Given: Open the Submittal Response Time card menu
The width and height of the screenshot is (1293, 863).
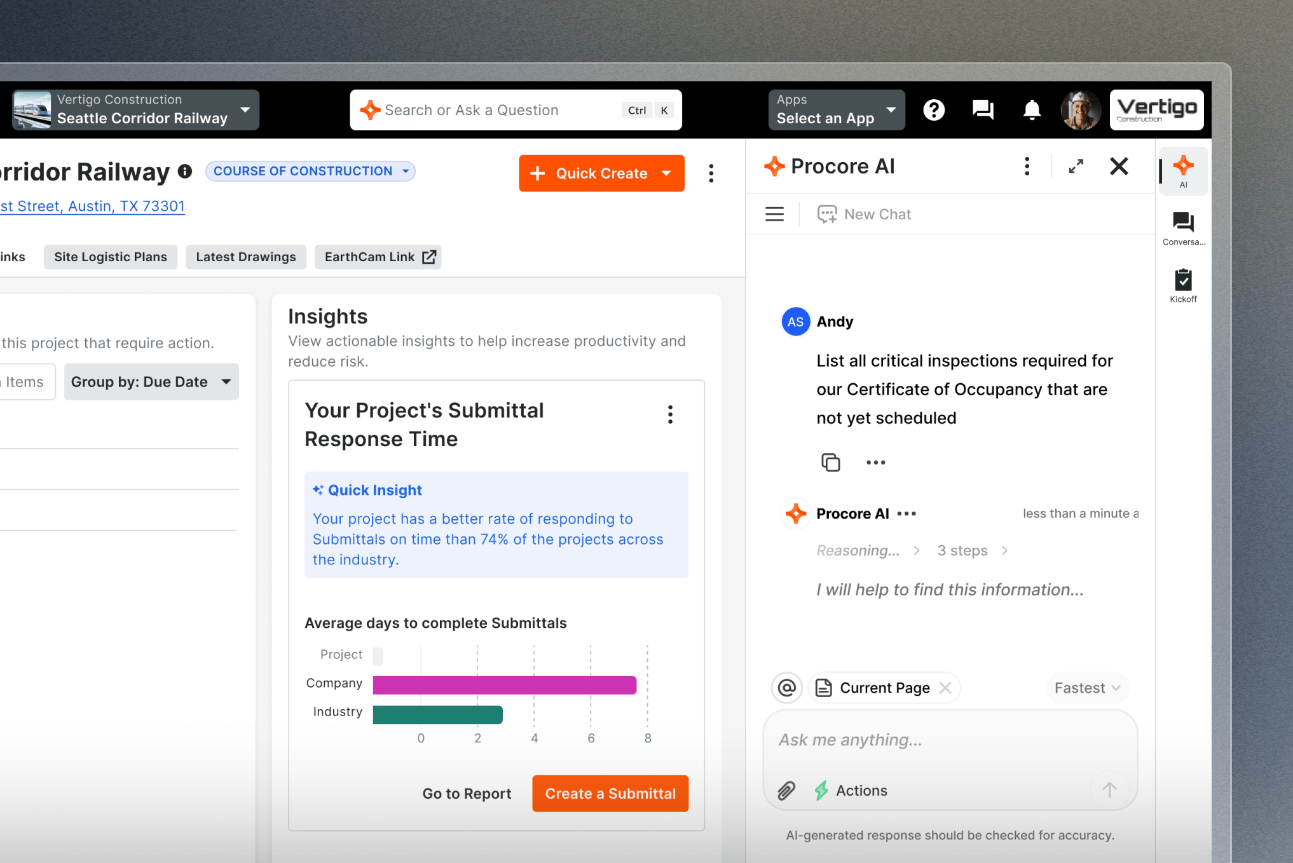Looking at the screenshot, I should click(670, 414).
